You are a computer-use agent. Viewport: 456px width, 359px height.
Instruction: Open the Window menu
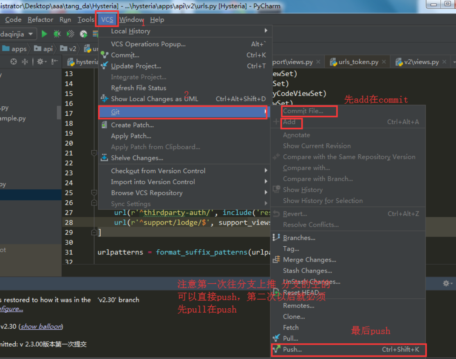[131, 19]
